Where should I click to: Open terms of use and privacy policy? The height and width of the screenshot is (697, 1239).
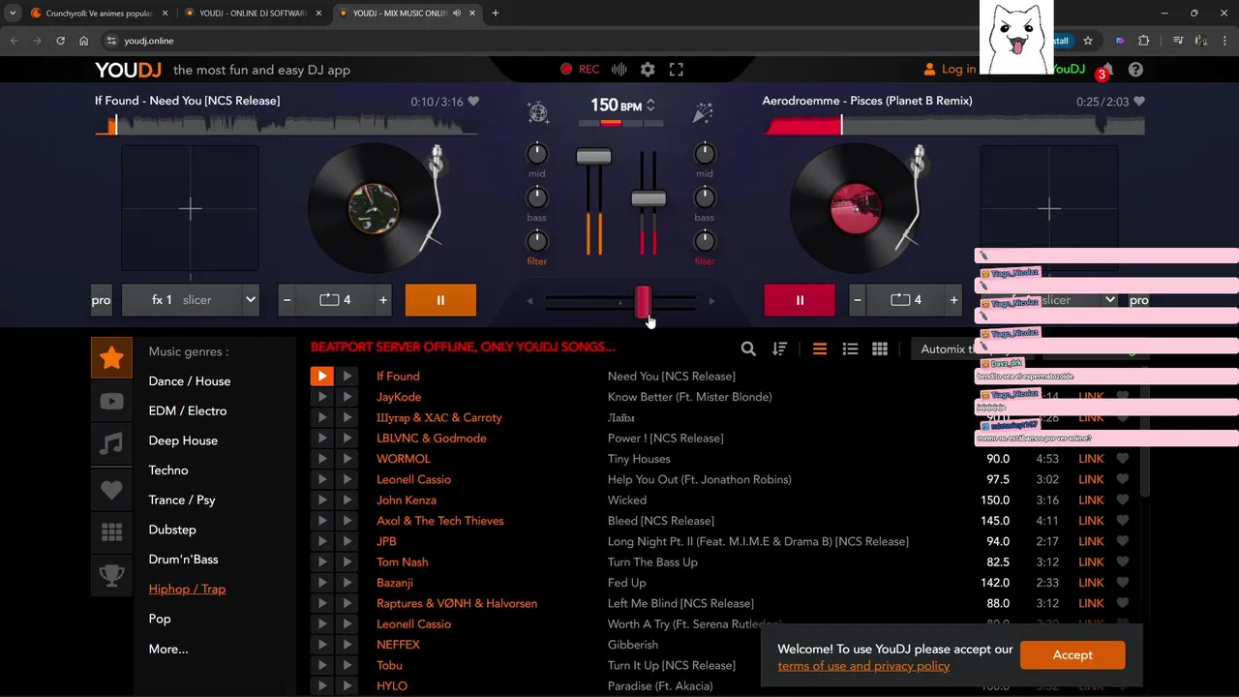click(863, 665)
